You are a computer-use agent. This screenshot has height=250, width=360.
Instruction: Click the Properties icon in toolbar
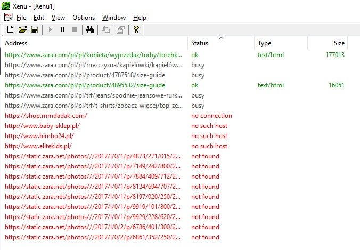pyautogui.click(x=120, y=29)
